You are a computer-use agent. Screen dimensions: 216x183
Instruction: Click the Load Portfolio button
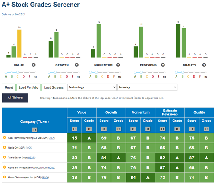pyautogui.click(x=29, y=87)
